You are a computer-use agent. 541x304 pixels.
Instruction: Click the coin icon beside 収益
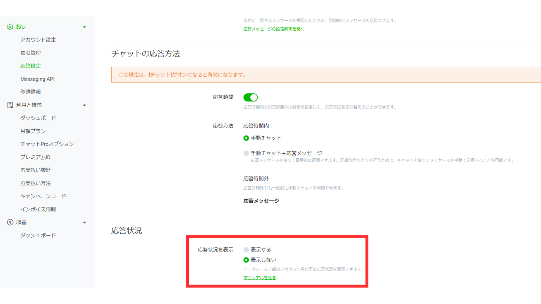10,222
